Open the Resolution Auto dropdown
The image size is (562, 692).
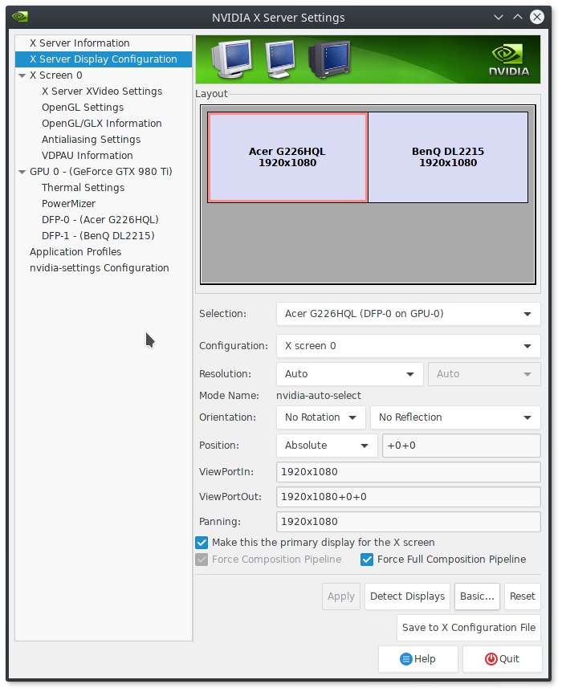(x=350, y=374)
